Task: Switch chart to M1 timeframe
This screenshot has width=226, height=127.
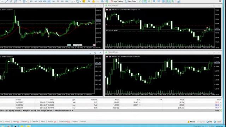Action: click(31, 1)
